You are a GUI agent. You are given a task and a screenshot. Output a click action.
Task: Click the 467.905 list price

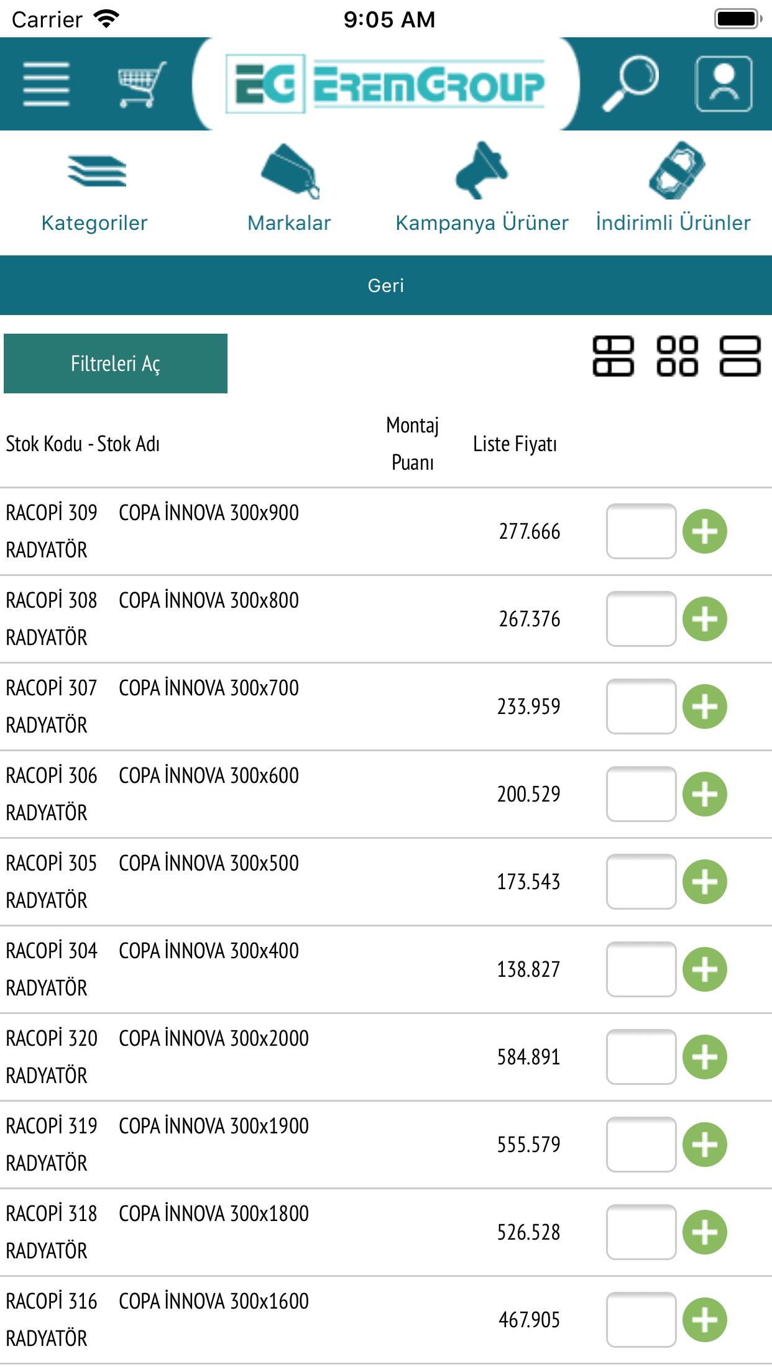click(530, 1320)
